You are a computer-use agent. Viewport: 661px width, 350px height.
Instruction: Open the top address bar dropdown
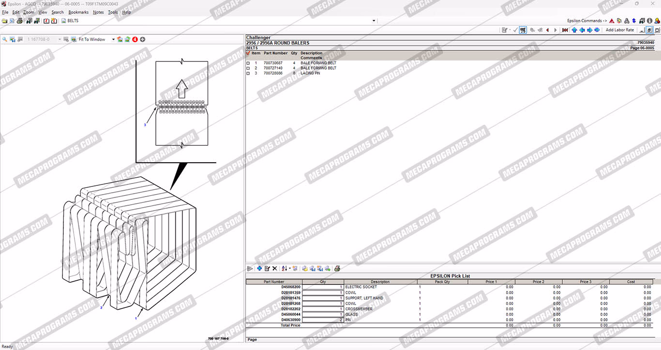coord(374,21)
